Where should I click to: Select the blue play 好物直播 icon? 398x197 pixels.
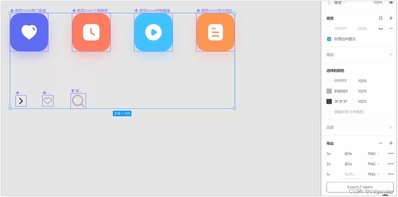tap(153, 32)
